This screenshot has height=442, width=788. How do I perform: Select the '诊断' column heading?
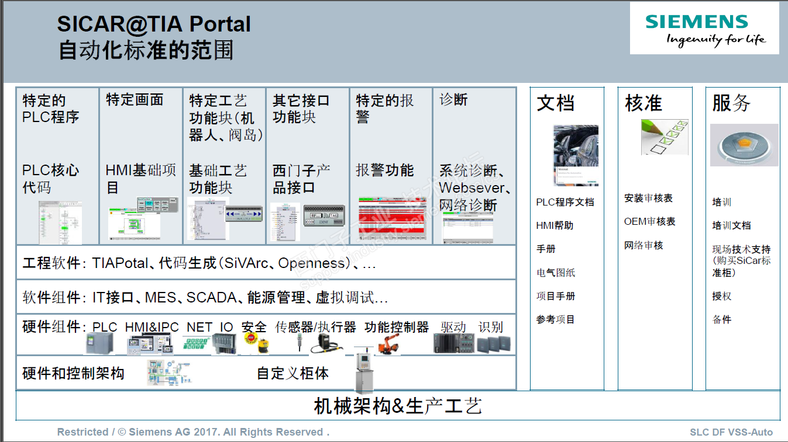point(453,100)
